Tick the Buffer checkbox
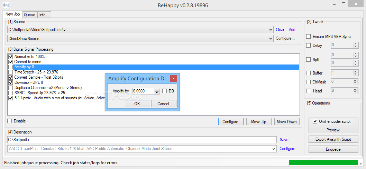This screenshot has height=169, width=366. pos(309,73)
